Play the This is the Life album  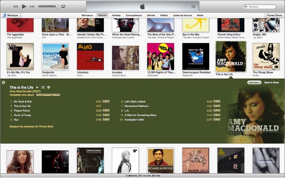pos(37,87)
